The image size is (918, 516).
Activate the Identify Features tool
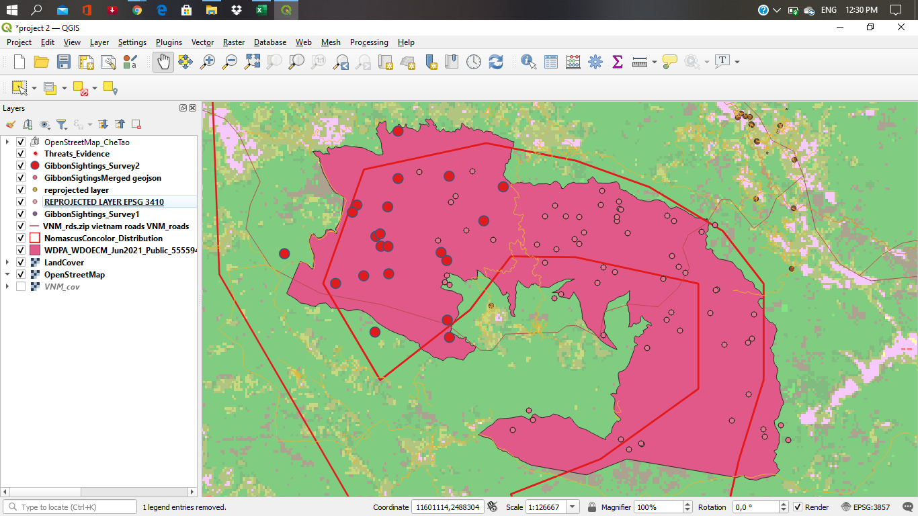pos(529,62)
